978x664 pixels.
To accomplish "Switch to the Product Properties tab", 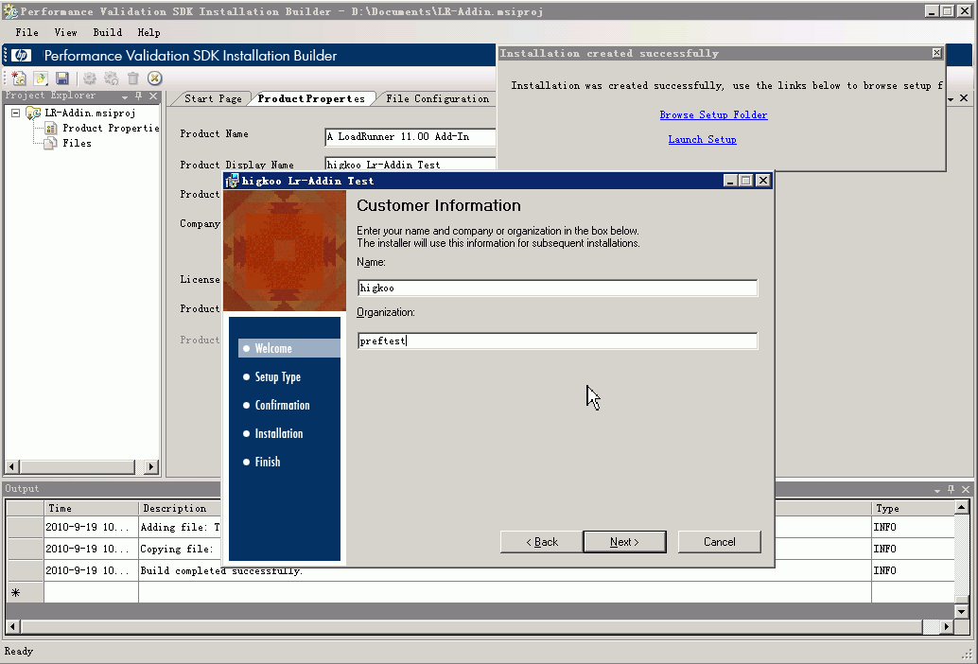I will 311,98.
